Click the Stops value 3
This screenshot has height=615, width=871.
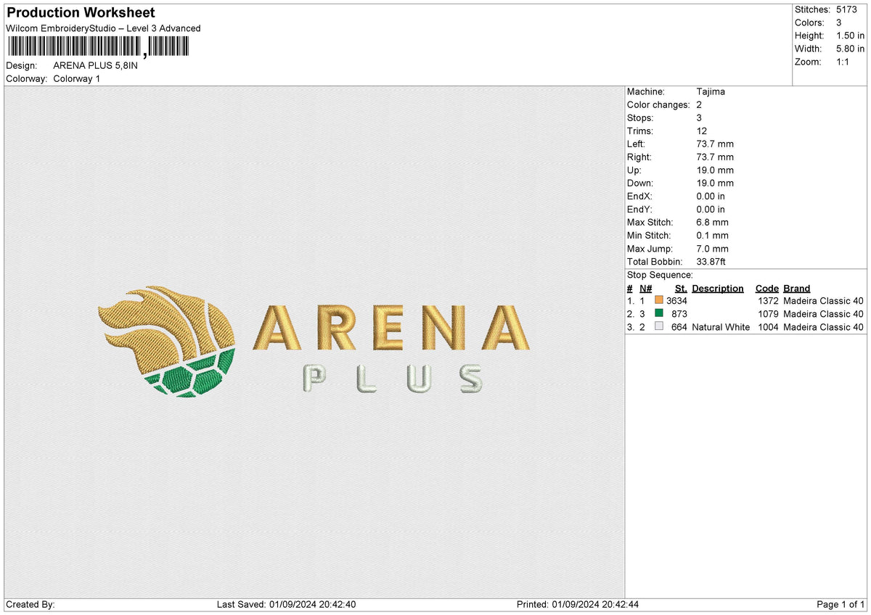point(699,117)
